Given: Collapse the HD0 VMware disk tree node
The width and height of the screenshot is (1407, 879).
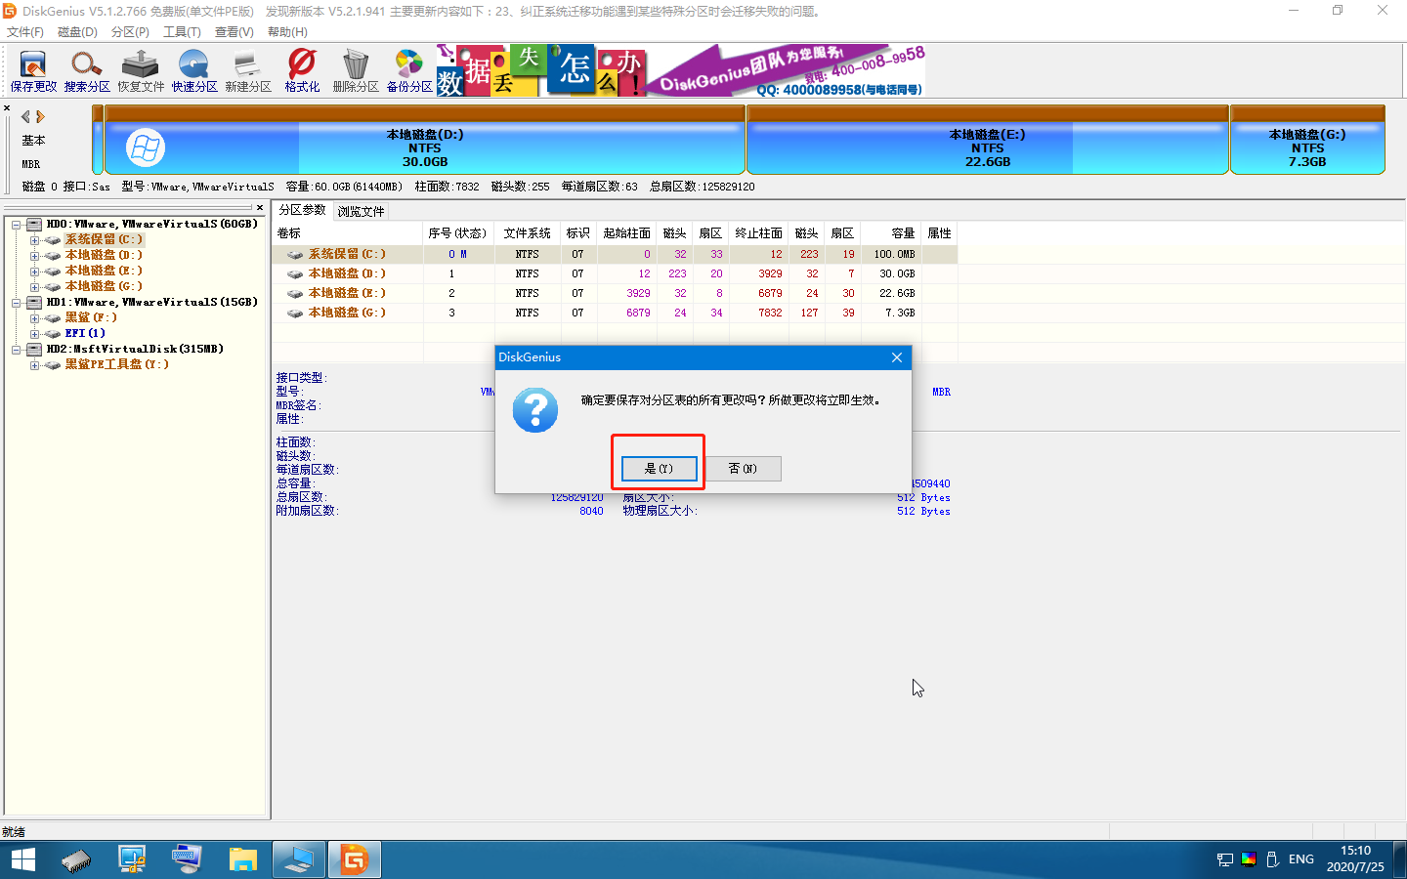Looking at the screenshot, I should tap(17, 225).
